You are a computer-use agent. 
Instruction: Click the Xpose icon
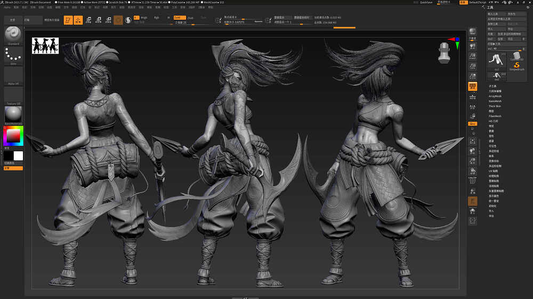(x=472, y=221)
